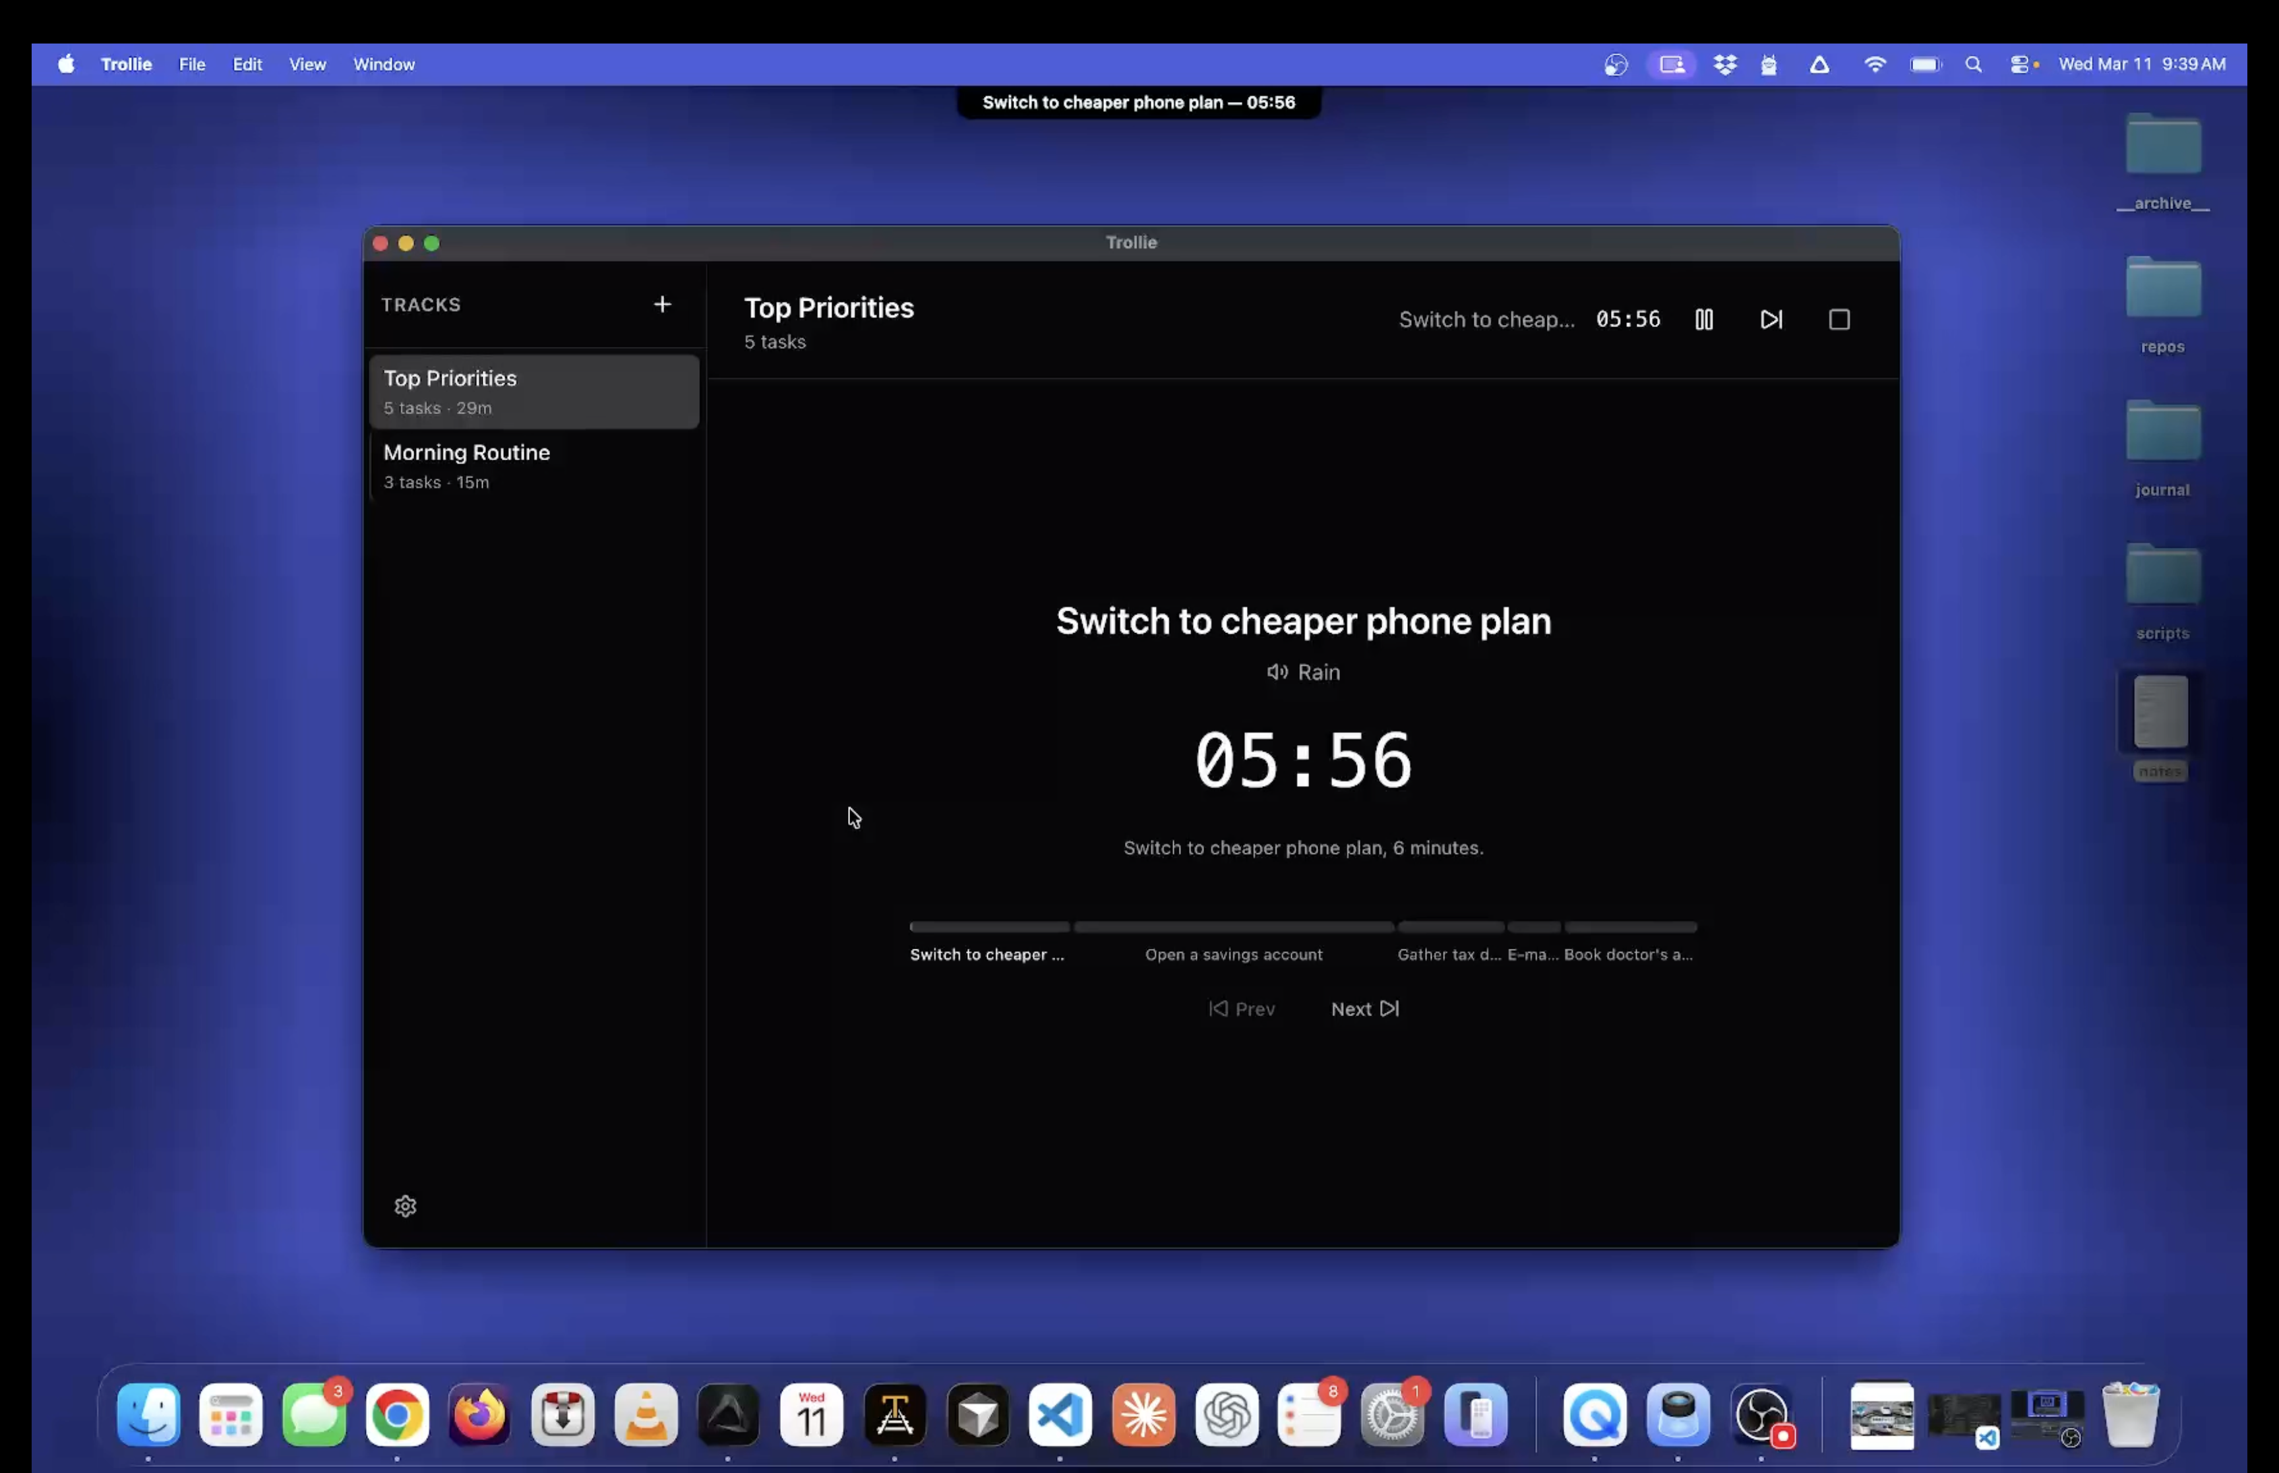Open the Window menu
The width and height of the screenshot is (2279, 1473).
(x=384, y=64)
